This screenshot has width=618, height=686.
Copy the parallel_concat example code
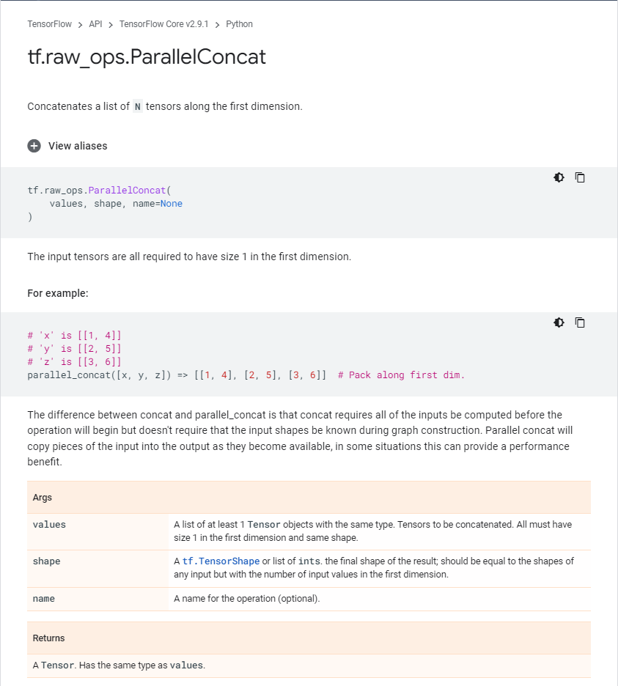point(580,322)
